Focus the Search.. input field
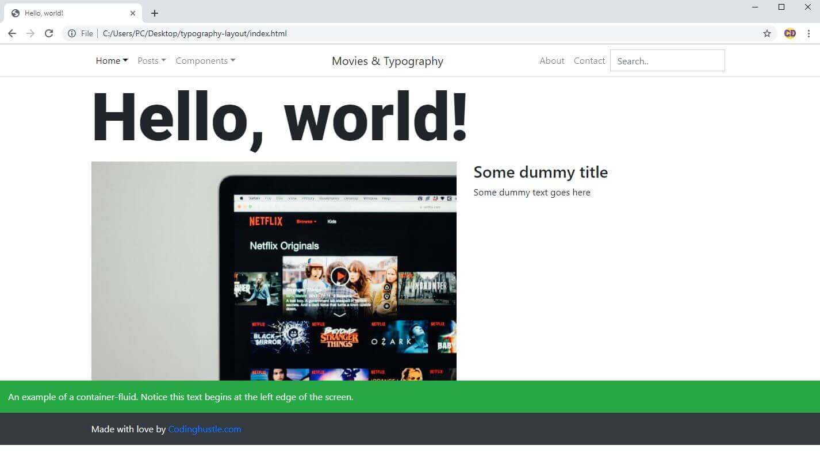The width and height of the screenshot is (820, 453). pos(668,60)
